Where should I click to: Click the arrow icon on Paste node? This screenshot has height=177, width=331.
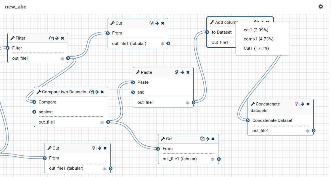[182, 72]
